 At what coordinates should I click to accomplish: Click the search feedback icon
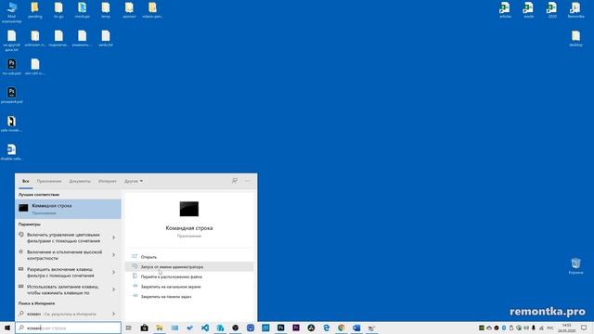point(235,181)
